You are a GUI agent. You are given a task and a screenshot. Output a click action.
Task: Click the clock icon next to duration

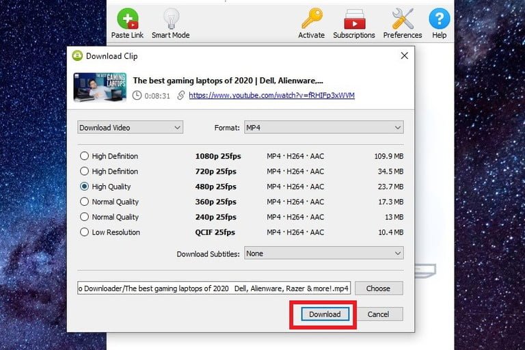[137, 96]
